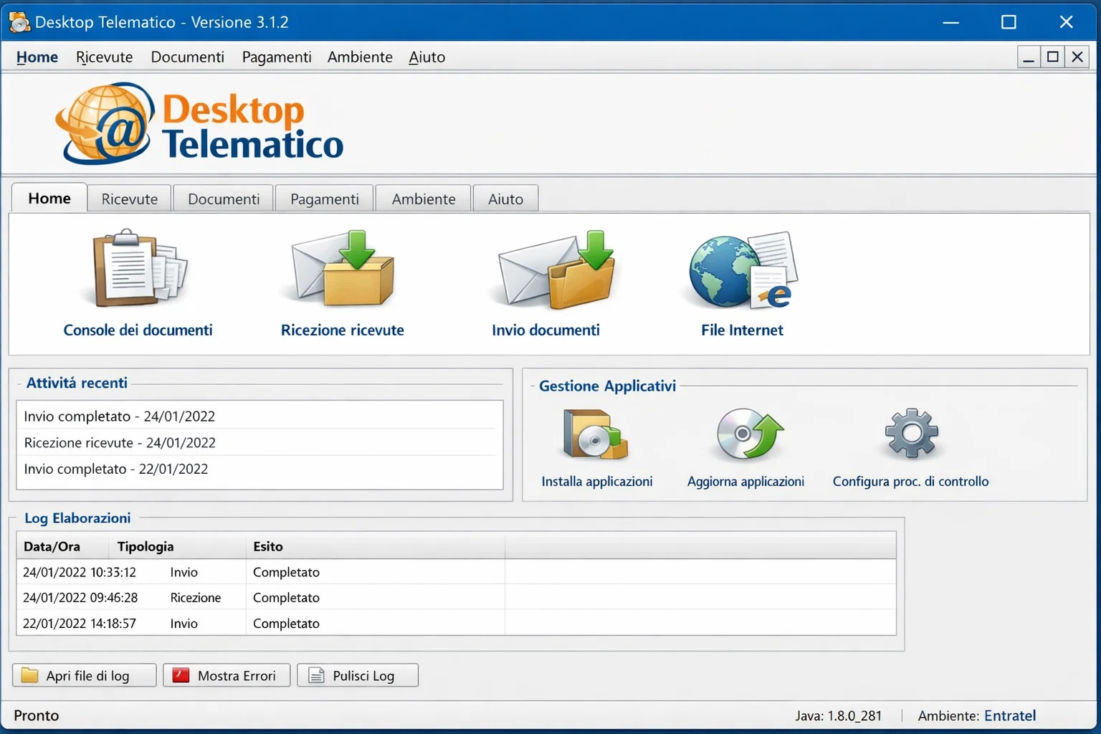Click the Entratel environment link

[1010, 715]
